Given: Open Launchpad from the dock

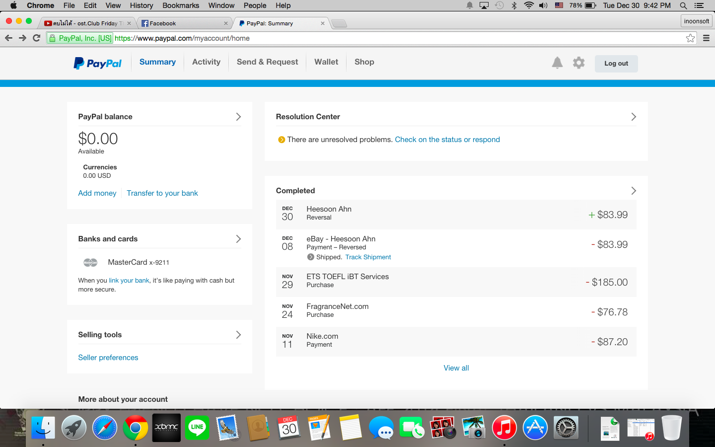Looking at the screenshot, I should pos(74,428).
